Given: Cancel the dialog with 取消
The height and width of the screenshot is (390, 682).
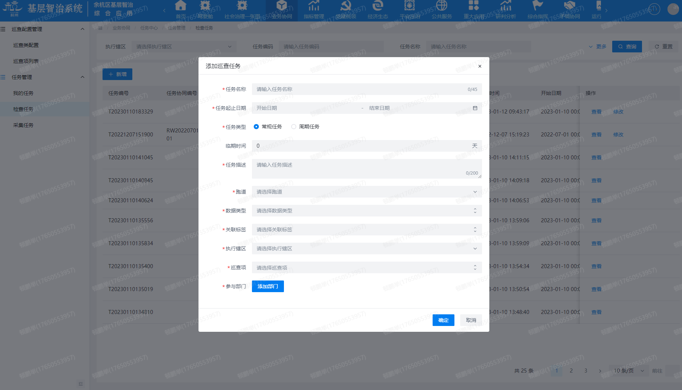Looking at the screenshot, I should [x=471, y=320].
